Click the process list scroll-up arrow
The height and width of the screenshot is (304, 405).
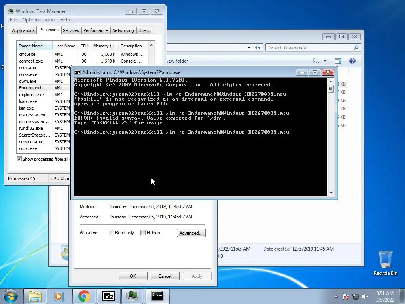(x=151, y=45)
